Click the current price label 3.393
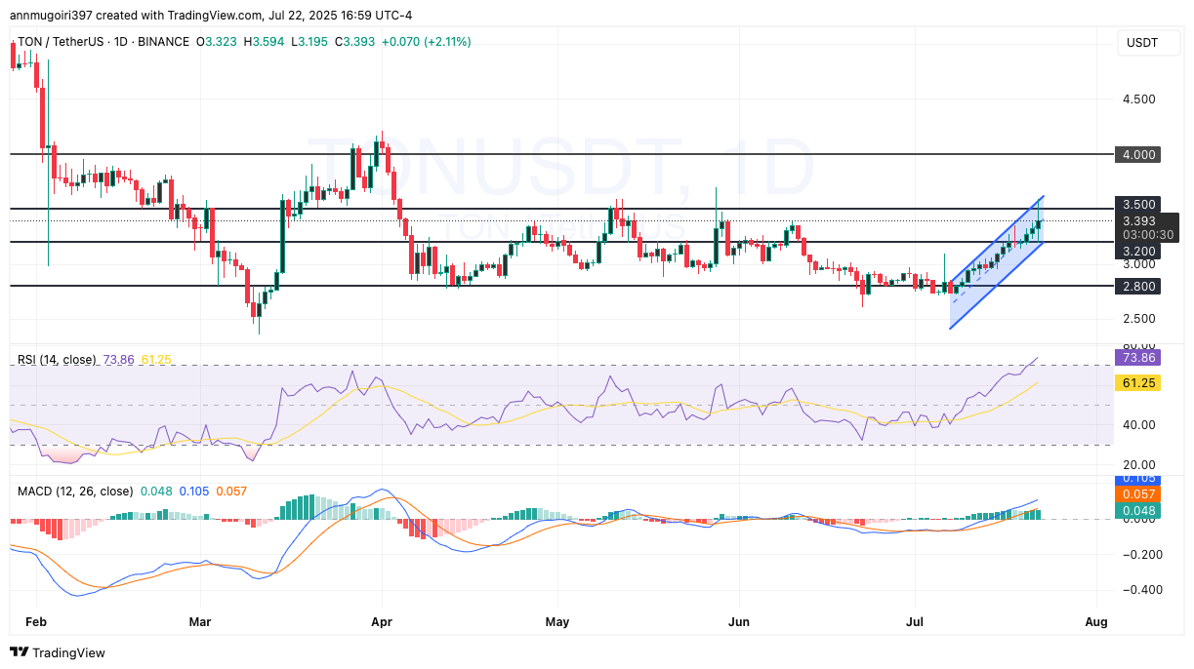The width and height of the screenshot is (1194, 669). click(x=1139, y=221)
